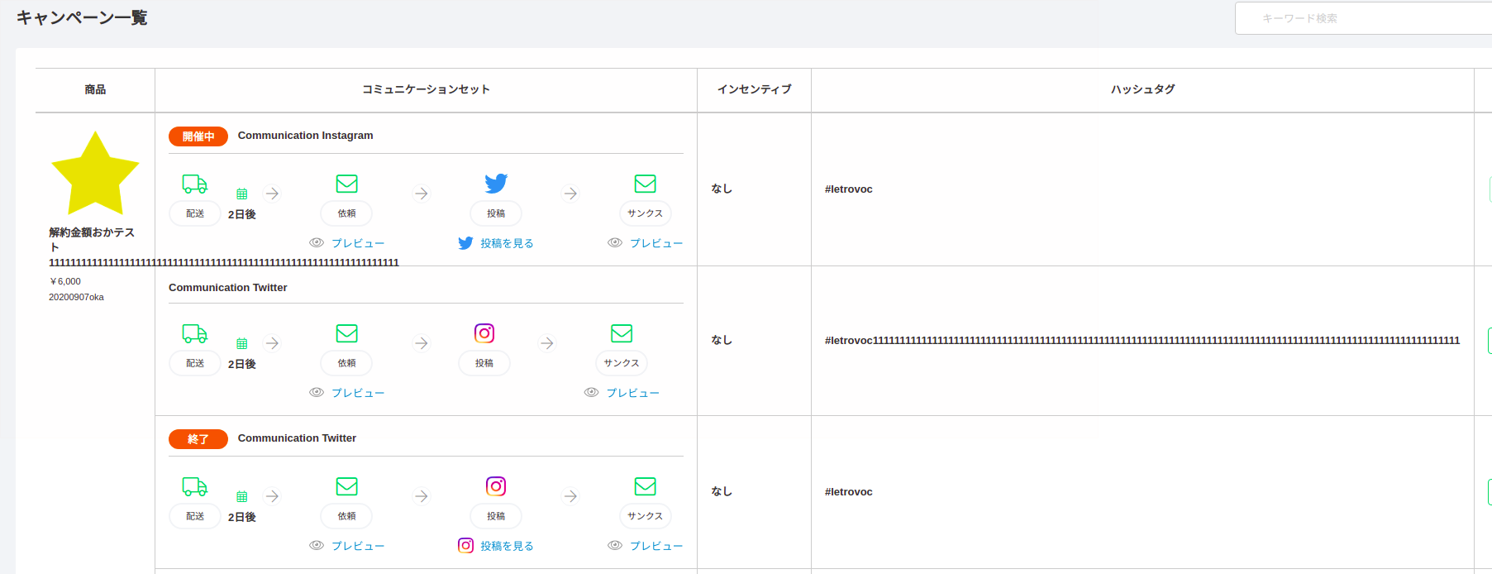Image resolution: width=1492 pixels, height=574 pixels.
Task: View the Instagram post link in third row
Action: click(497, 546)
